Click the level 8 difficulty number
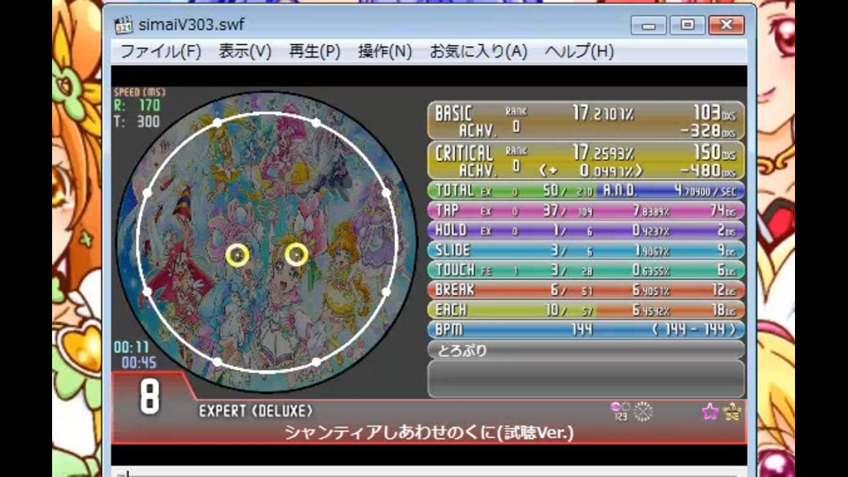The height and width of the screenshot is (477, 848). pyautogui.click(x=150, y=397)
